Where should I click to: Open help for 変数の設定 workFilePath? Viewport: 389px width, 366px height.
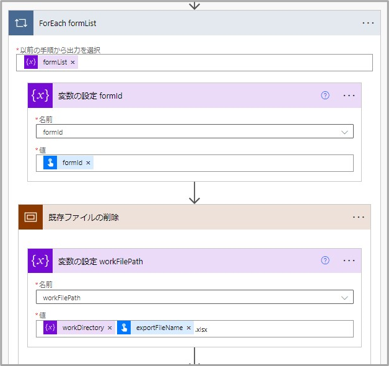325,261
